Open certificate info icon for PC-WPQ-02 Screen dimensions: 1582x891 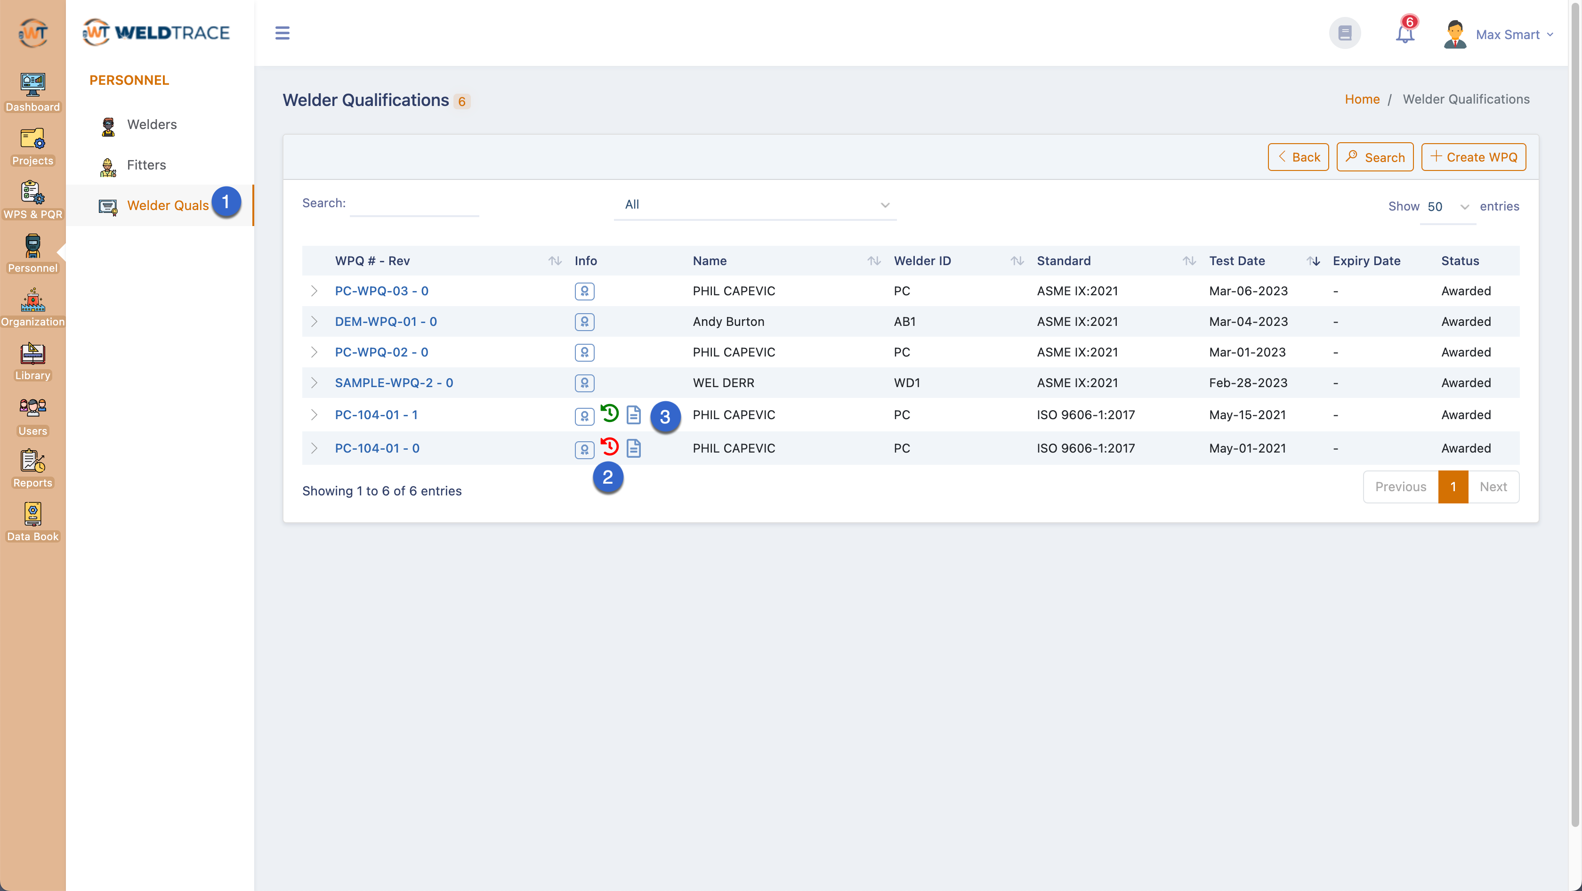click(x=584, y=352)
